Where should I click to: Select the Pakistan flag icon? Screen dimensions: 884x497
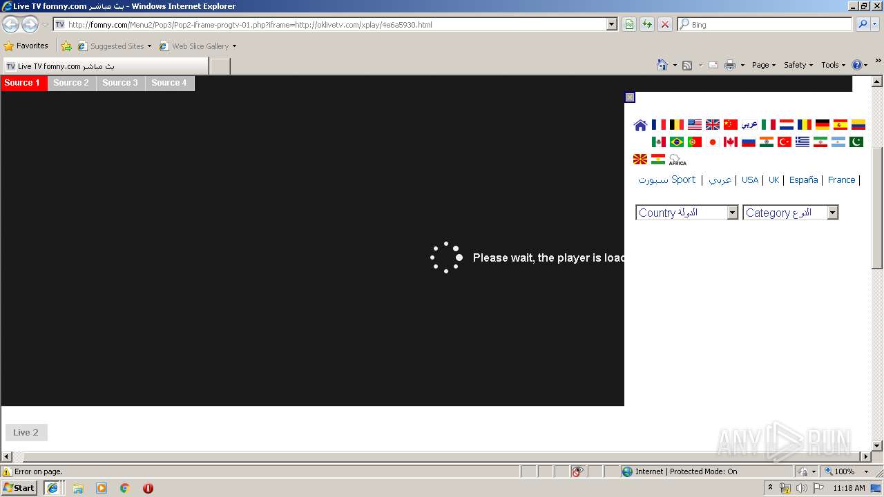pos(856,142)
